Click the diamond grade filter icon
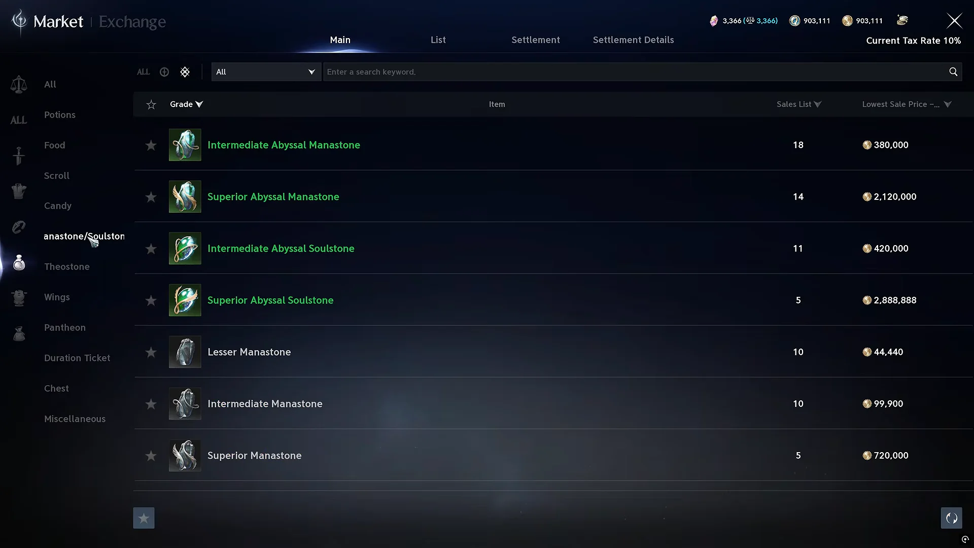Image resolution: width=974 pixels, height=548 pixels. (185, 72)
